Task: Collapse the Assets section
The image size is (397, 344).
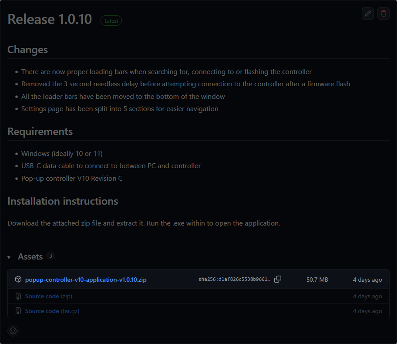Action: point(30,256)
